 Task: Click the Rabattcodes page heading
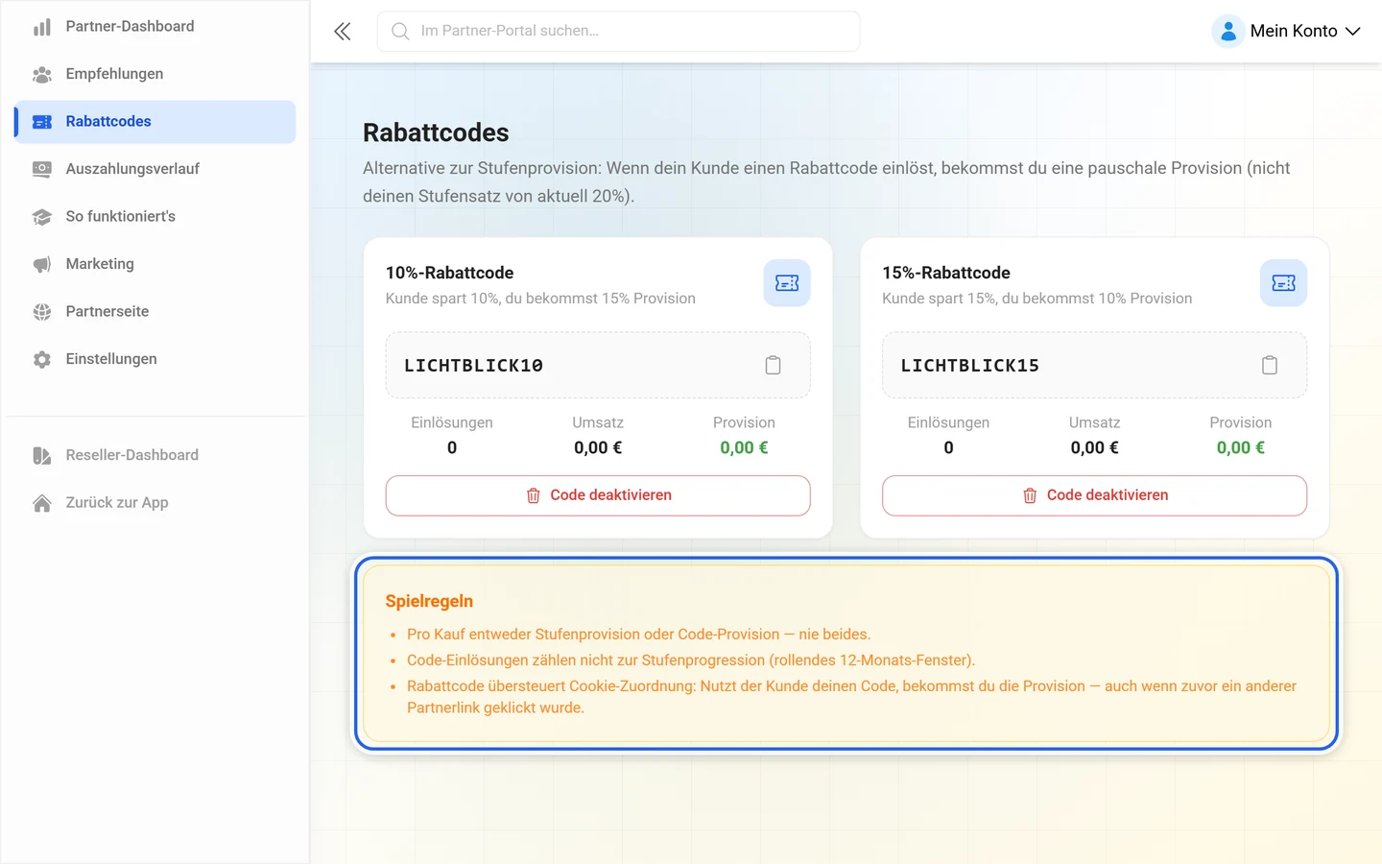click(x=436, y=132)
